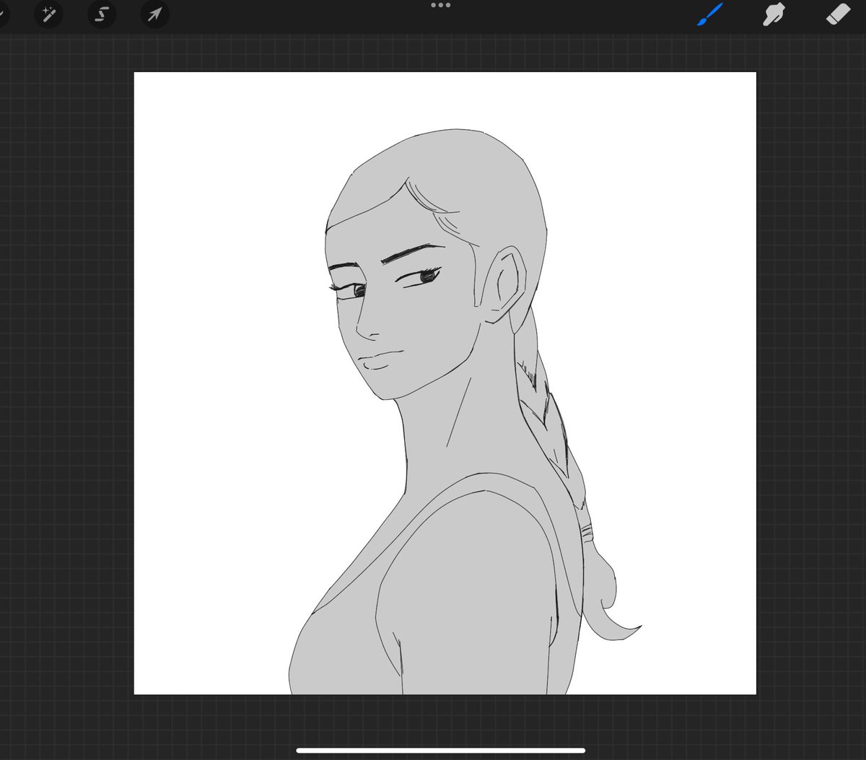Tap the iPad home indicator bar
866x760 pixels.
[440, 750]
